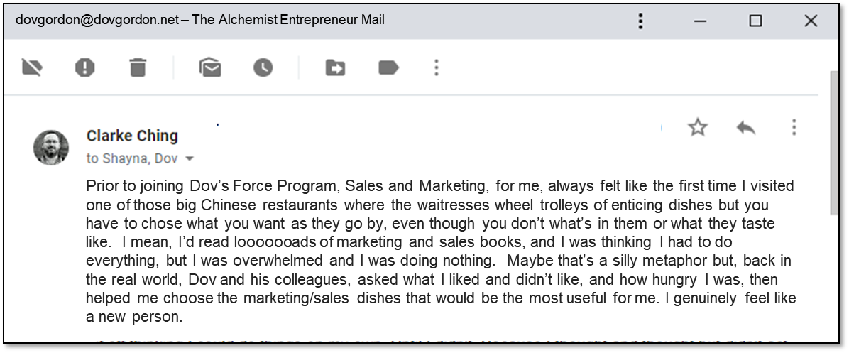Open the Move to folder icon
849x353 pixels.
335,67
